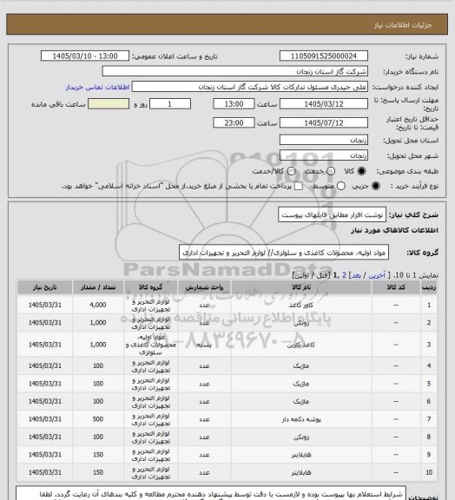Click the date 1405/03/31 in row 5
Image resolution: width=455 pixels, height=500 pixels.
(44, 384)
